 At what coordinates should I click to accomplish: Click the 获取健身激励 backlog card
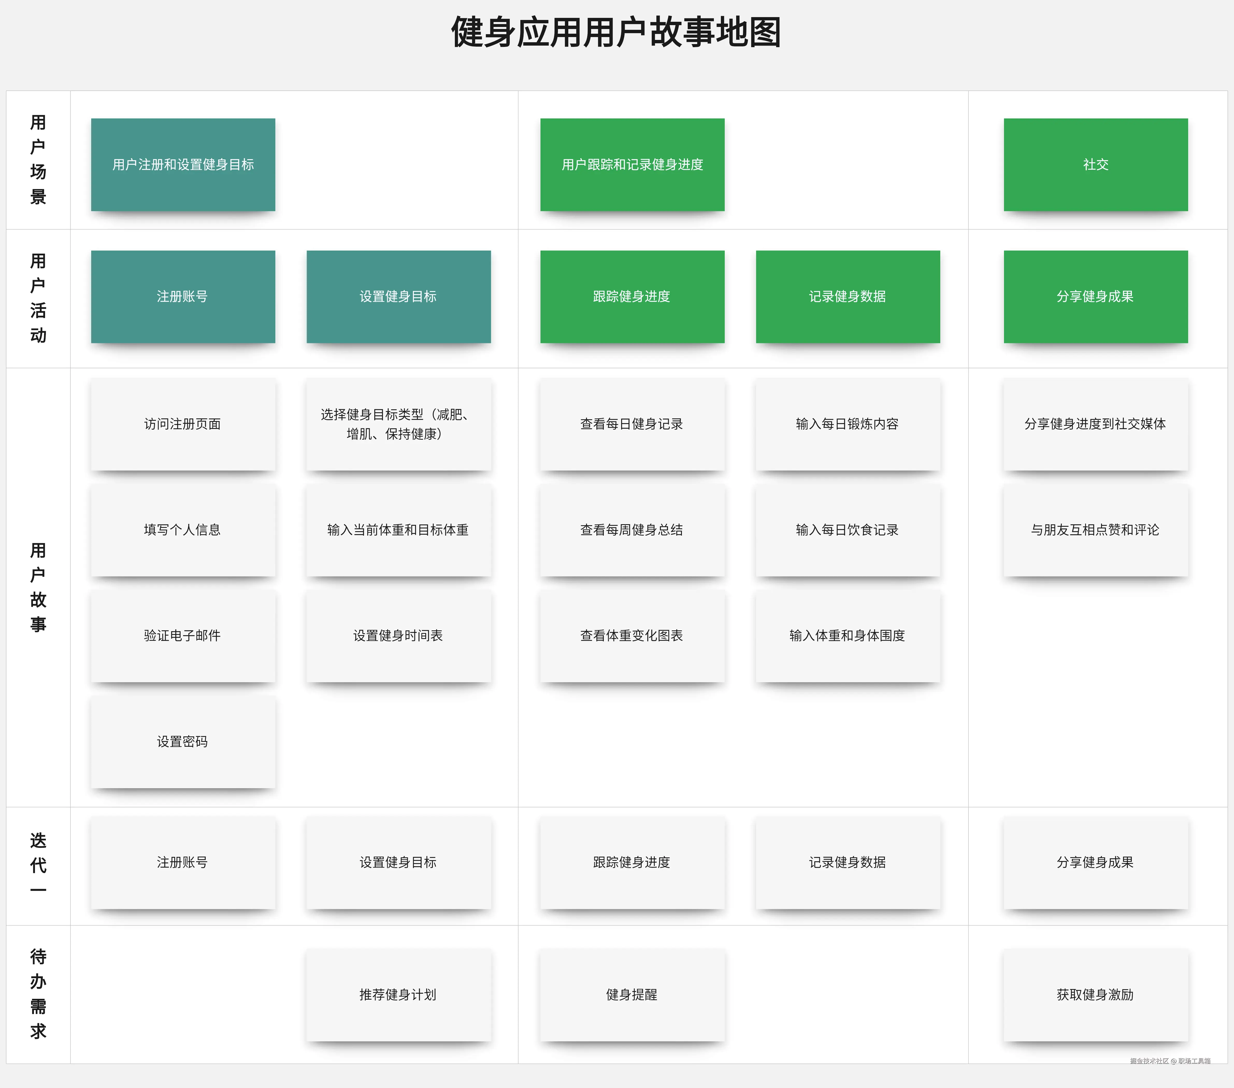click(1095, 994)
